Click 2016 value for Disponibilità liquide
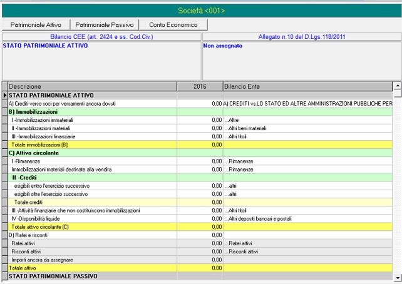The width and height of the screenshot is (402, 284). pos(200,218)
